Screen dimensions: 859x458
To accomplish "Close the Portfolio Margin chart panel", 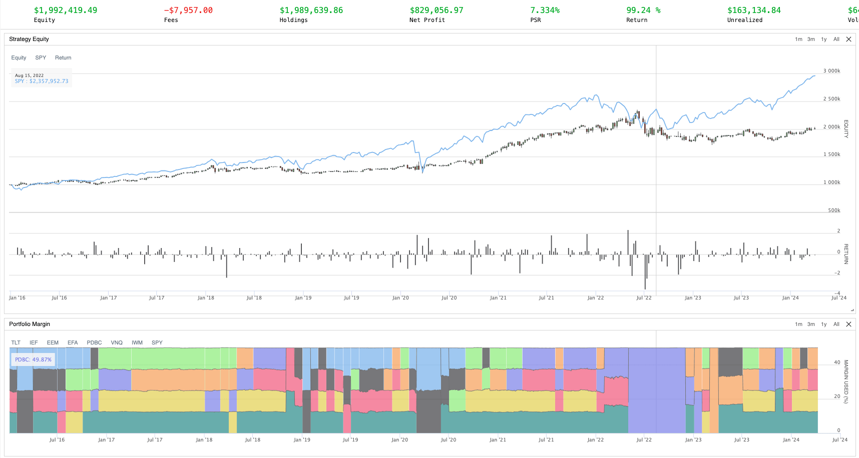I will click(x=848, y=324).
